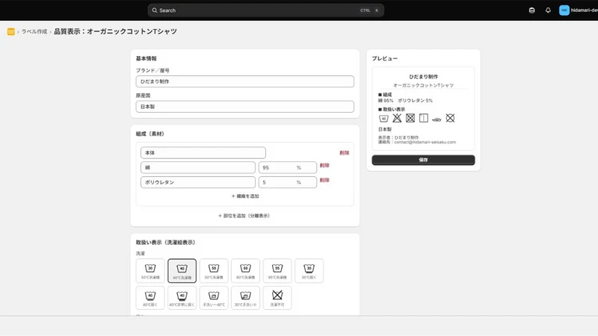The width and height of the screenshot is (598, 336).
Task: Edit the part name field 本体
Action: pos(203,153)
